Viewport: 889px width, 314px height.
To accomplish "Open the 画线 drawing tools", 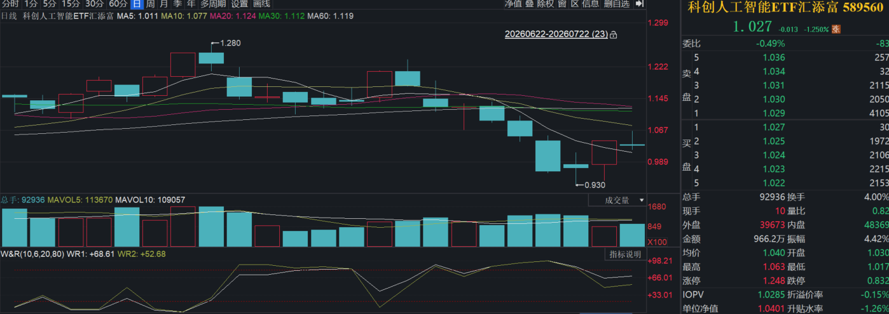I will (261, 4).
